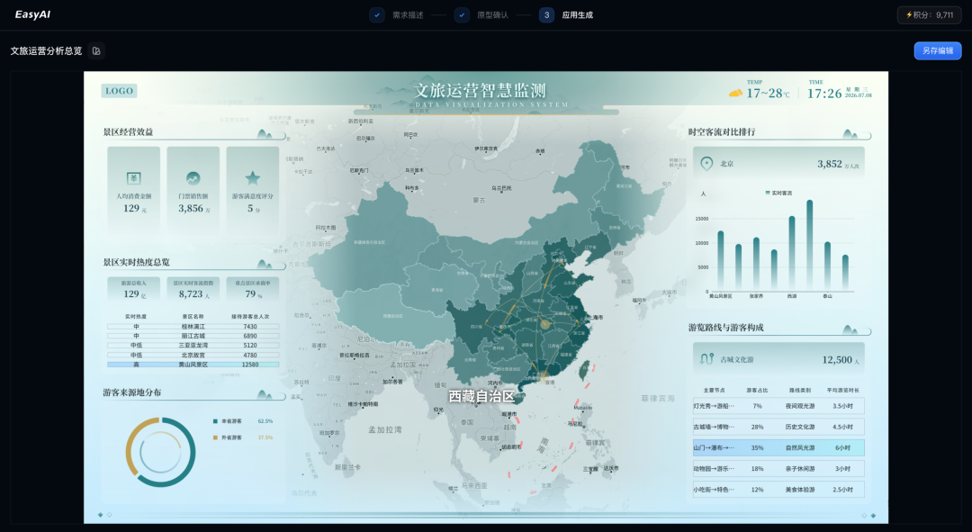Click the 17:26 time display

(824, 94)
